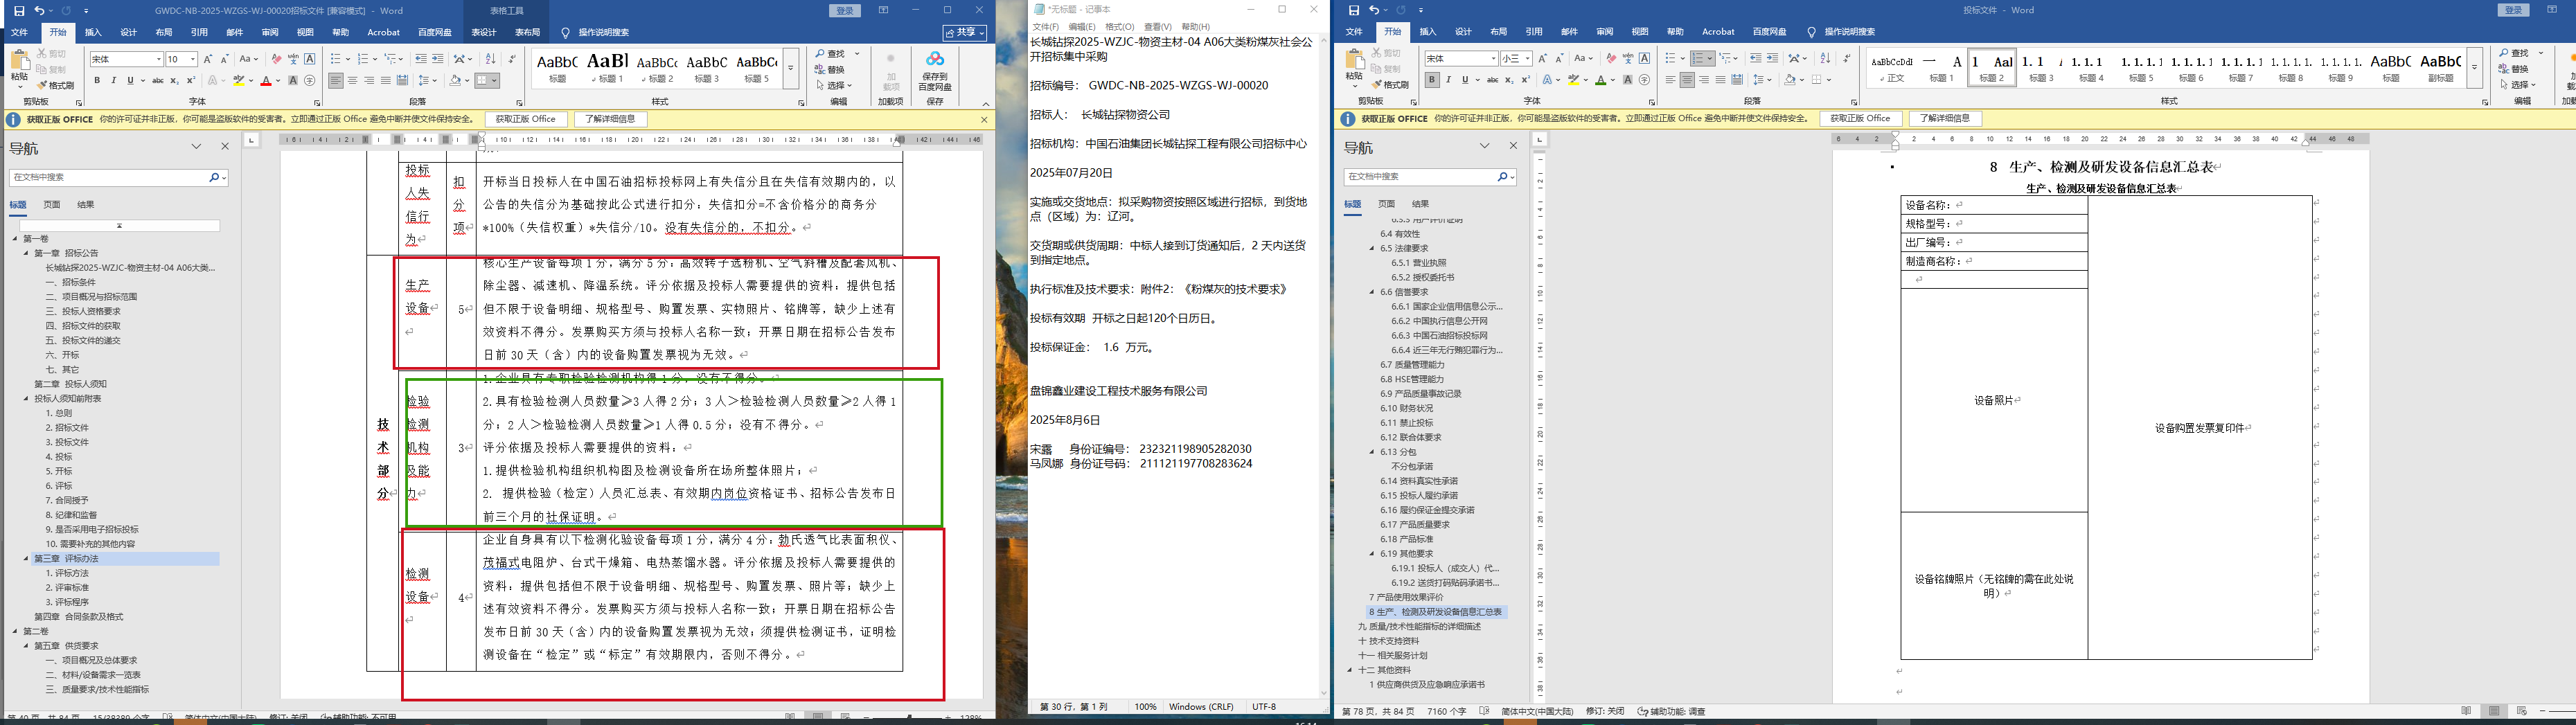Screen dimensions: 2576x725
Task: Undo in the 投标文件 Word window
Action: pos(1375,11)
